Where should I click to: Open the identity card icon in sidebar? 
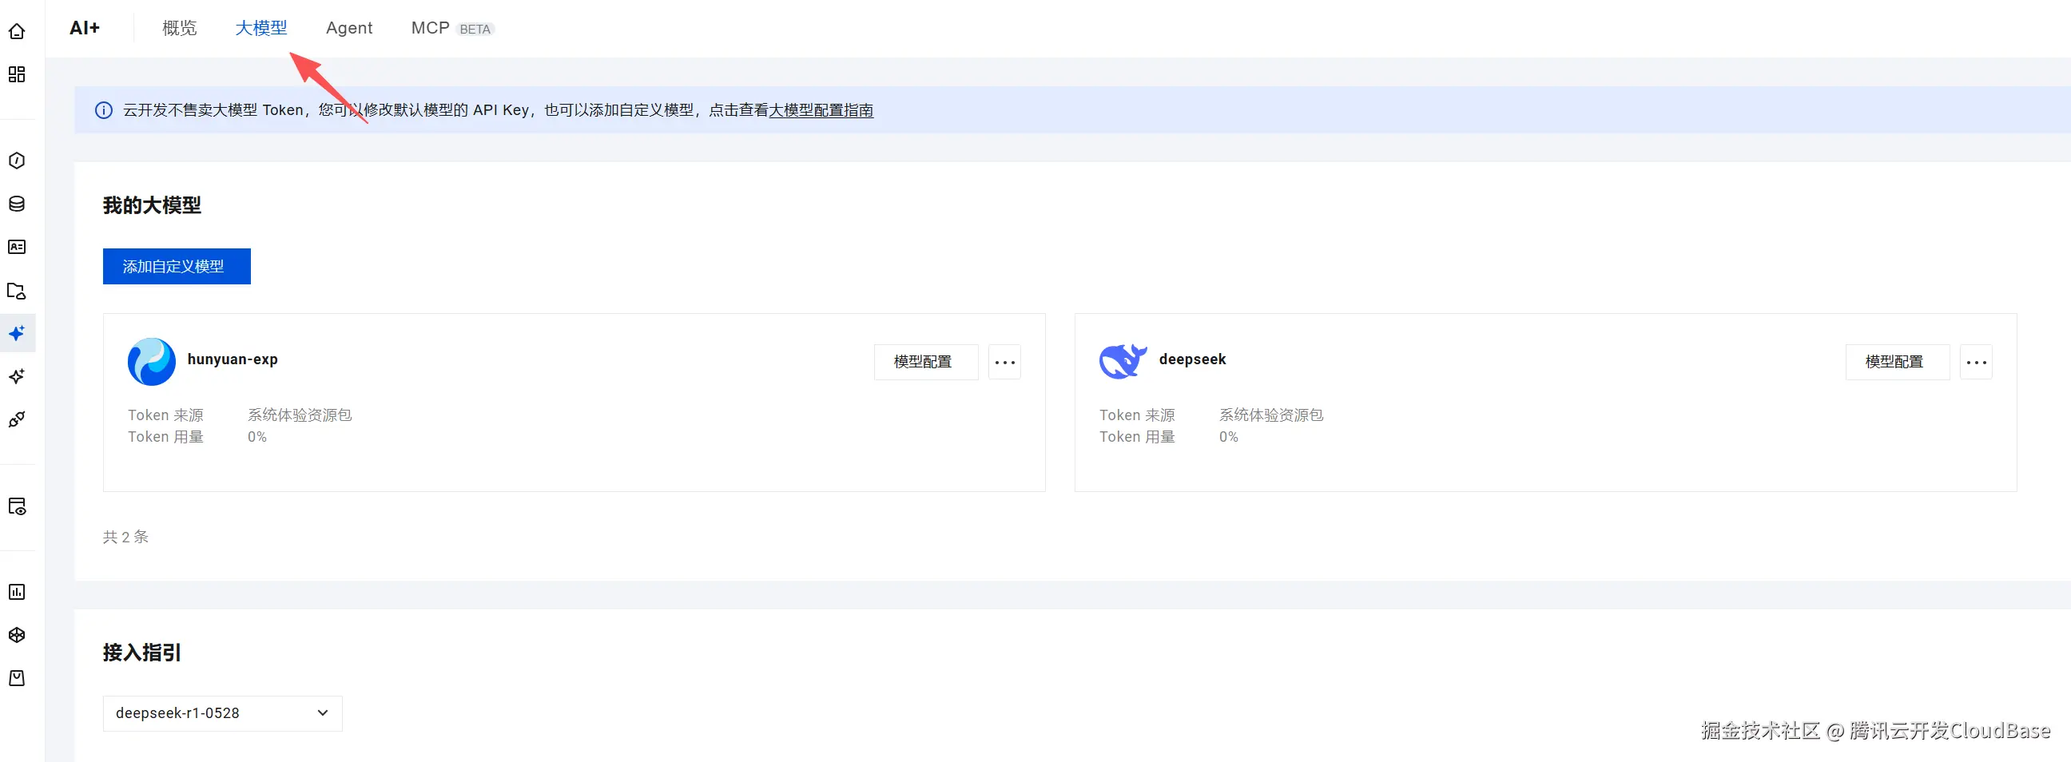[x=17, y=247]
